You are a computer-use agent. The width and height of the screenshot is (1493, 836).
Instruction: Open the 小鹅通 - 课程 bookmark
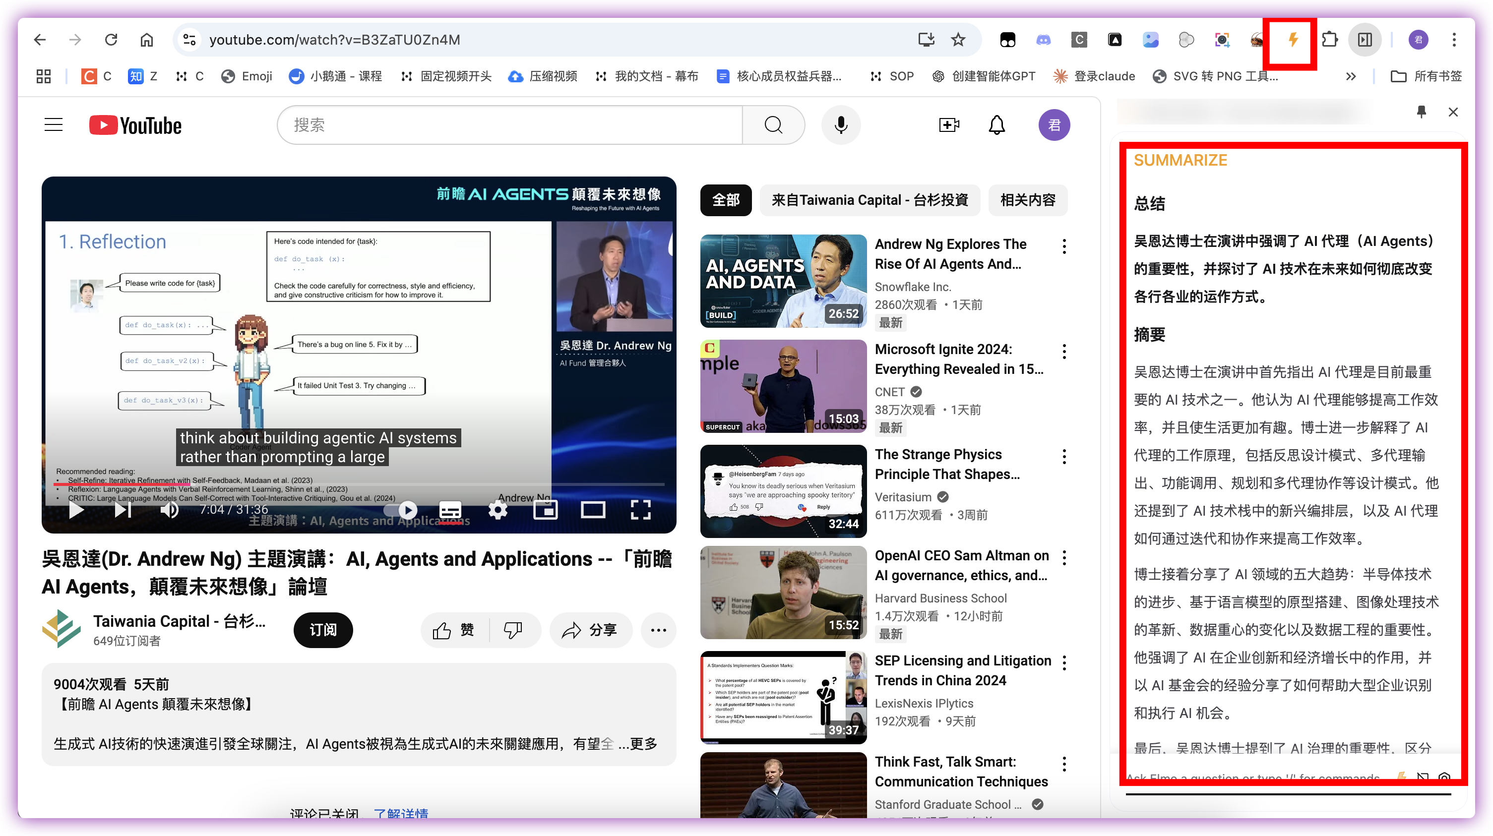pyautogui.click(x=336, y=76)
